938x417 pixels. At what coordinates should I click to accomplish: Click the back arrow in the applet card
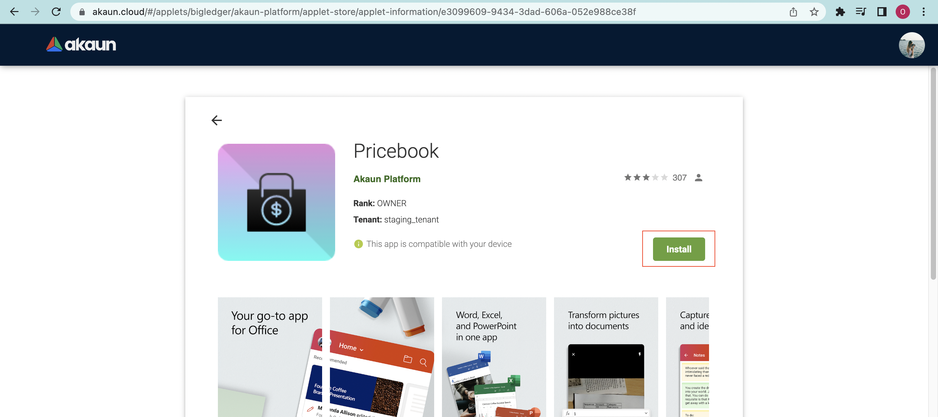click(x=216, y=120)
